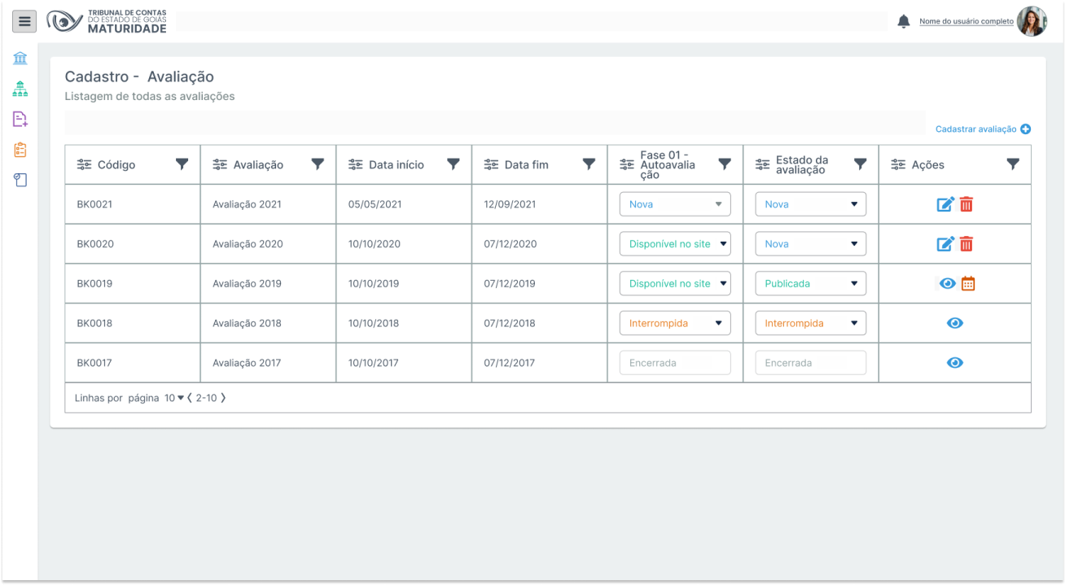Click the calendar icon for BK0019
This screenshot has height=585, width=1065.
(x=968, y=283)
